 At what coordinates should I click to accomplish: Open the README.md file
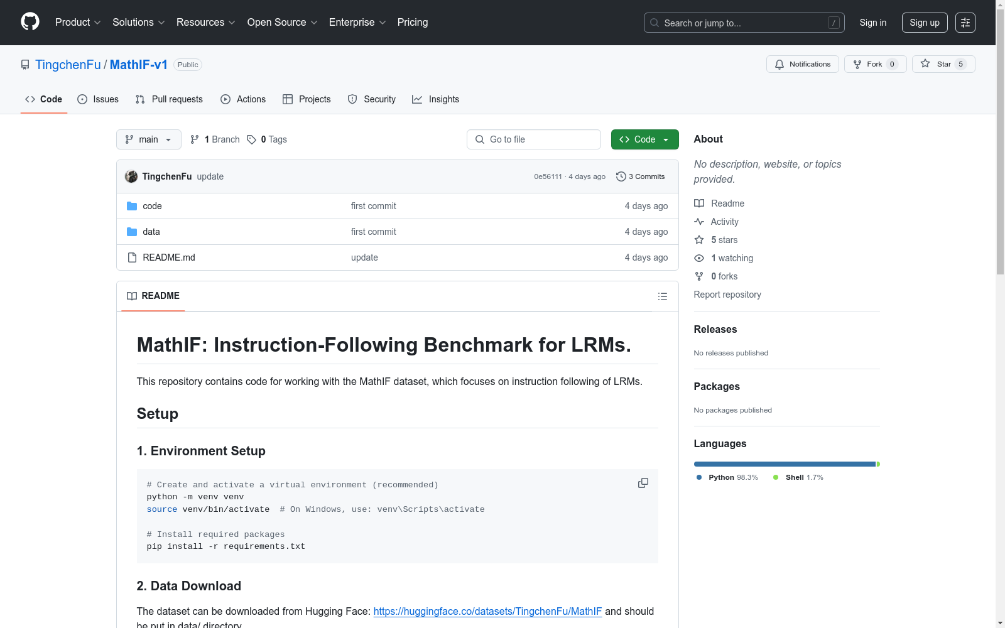coord(169,257)
